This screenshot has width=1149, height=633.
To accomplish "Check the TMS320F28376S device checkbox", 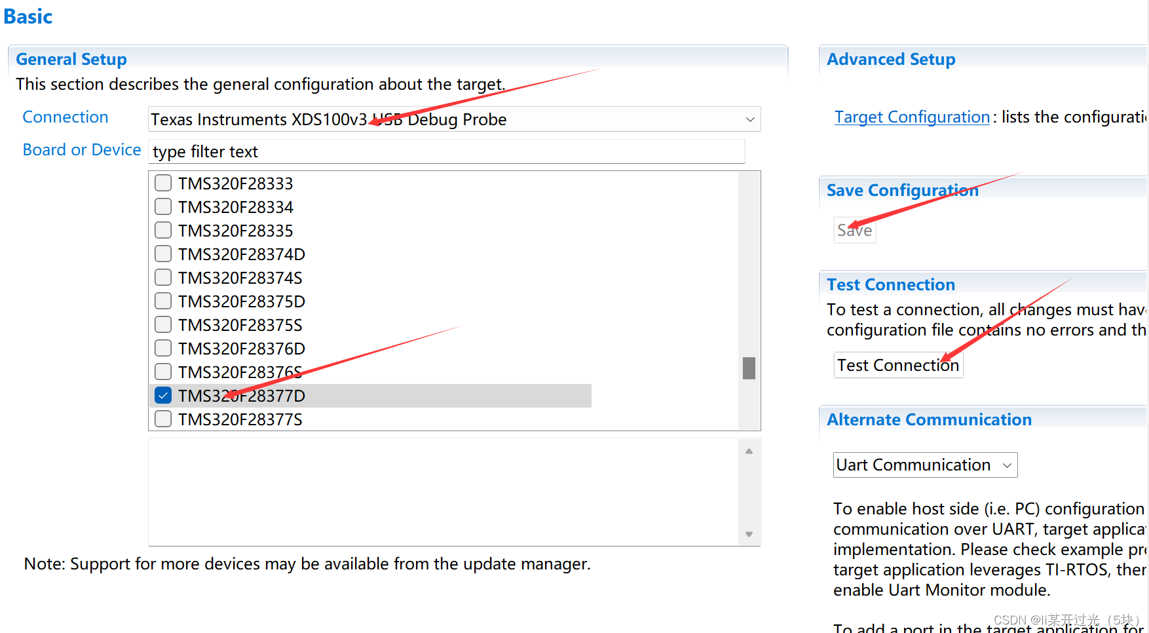I will [163, 372].
